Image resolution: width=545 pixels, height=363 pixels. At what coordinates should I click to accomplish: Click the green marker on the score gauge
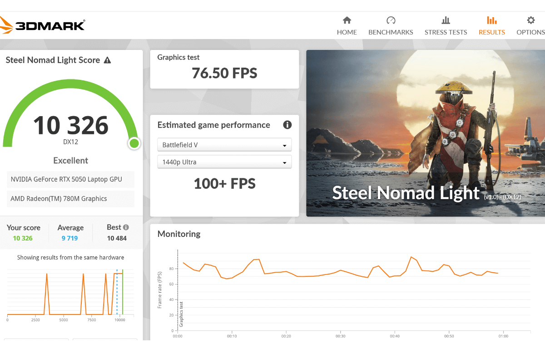click(x=134, y=143)
